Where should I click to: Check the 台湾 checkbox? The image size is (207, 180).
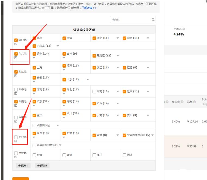[34, 155]
